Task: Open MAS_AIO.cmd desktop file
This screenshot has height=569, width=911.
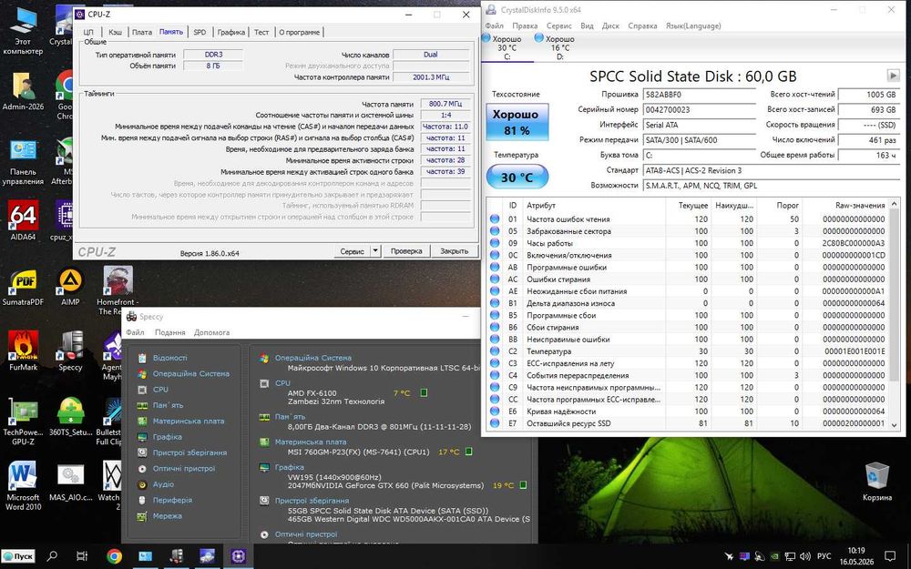Action: pos(70,482)
